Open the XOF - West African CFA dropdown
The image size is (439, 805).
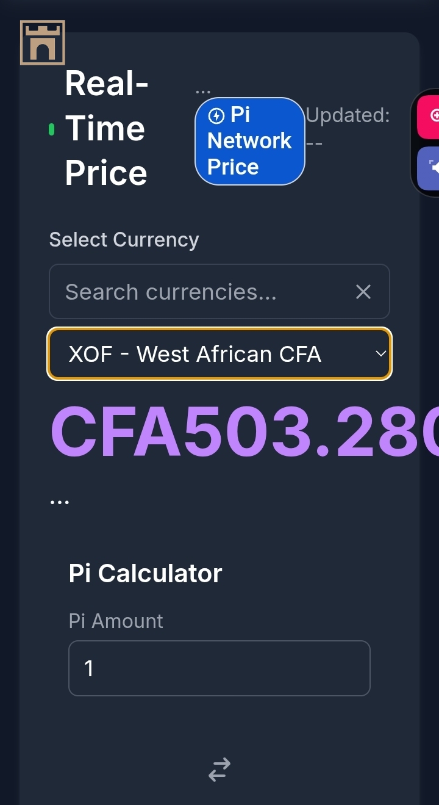tap(220, 354)
